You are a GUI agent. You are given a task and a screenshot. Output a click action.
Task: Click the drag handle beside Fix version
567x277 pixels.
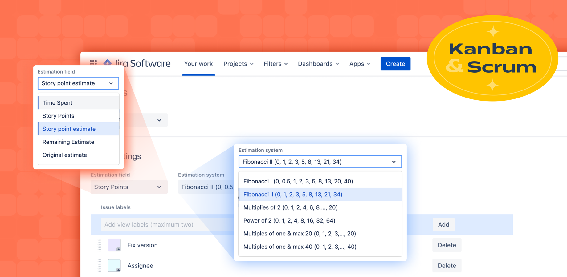99,245
